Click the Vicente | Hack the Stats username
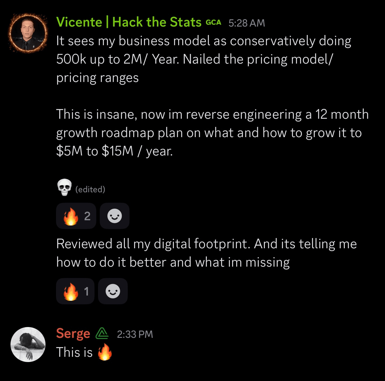The image size is (385, 381). [129, 22]
